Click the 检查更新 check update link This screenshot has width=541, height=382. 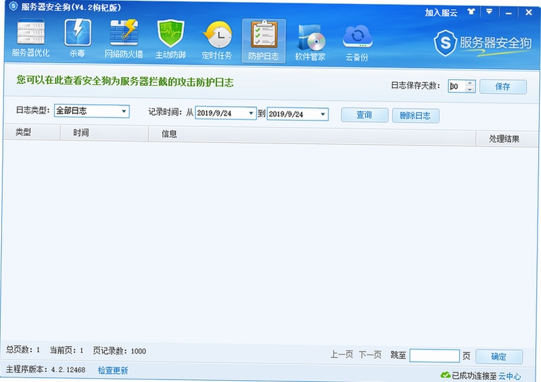113,371
